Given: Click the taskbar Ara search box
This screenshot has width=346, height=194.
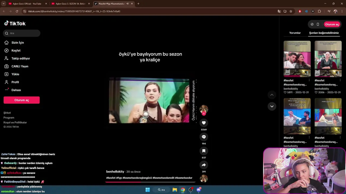Looking at the screenshot, I should (x=161, y=190).
